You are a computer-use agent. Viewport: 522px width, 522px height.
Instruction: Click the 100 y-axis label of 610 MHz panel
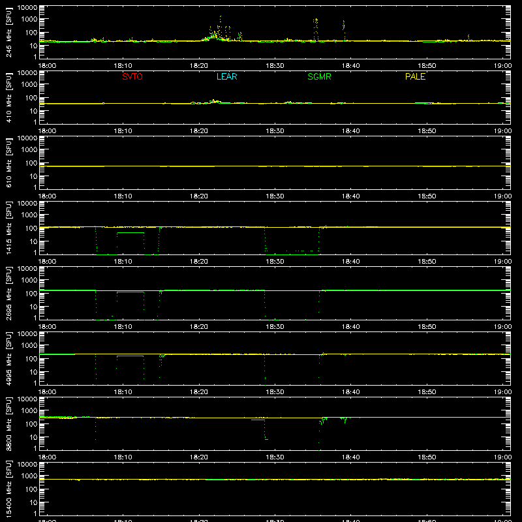(31, 163)
